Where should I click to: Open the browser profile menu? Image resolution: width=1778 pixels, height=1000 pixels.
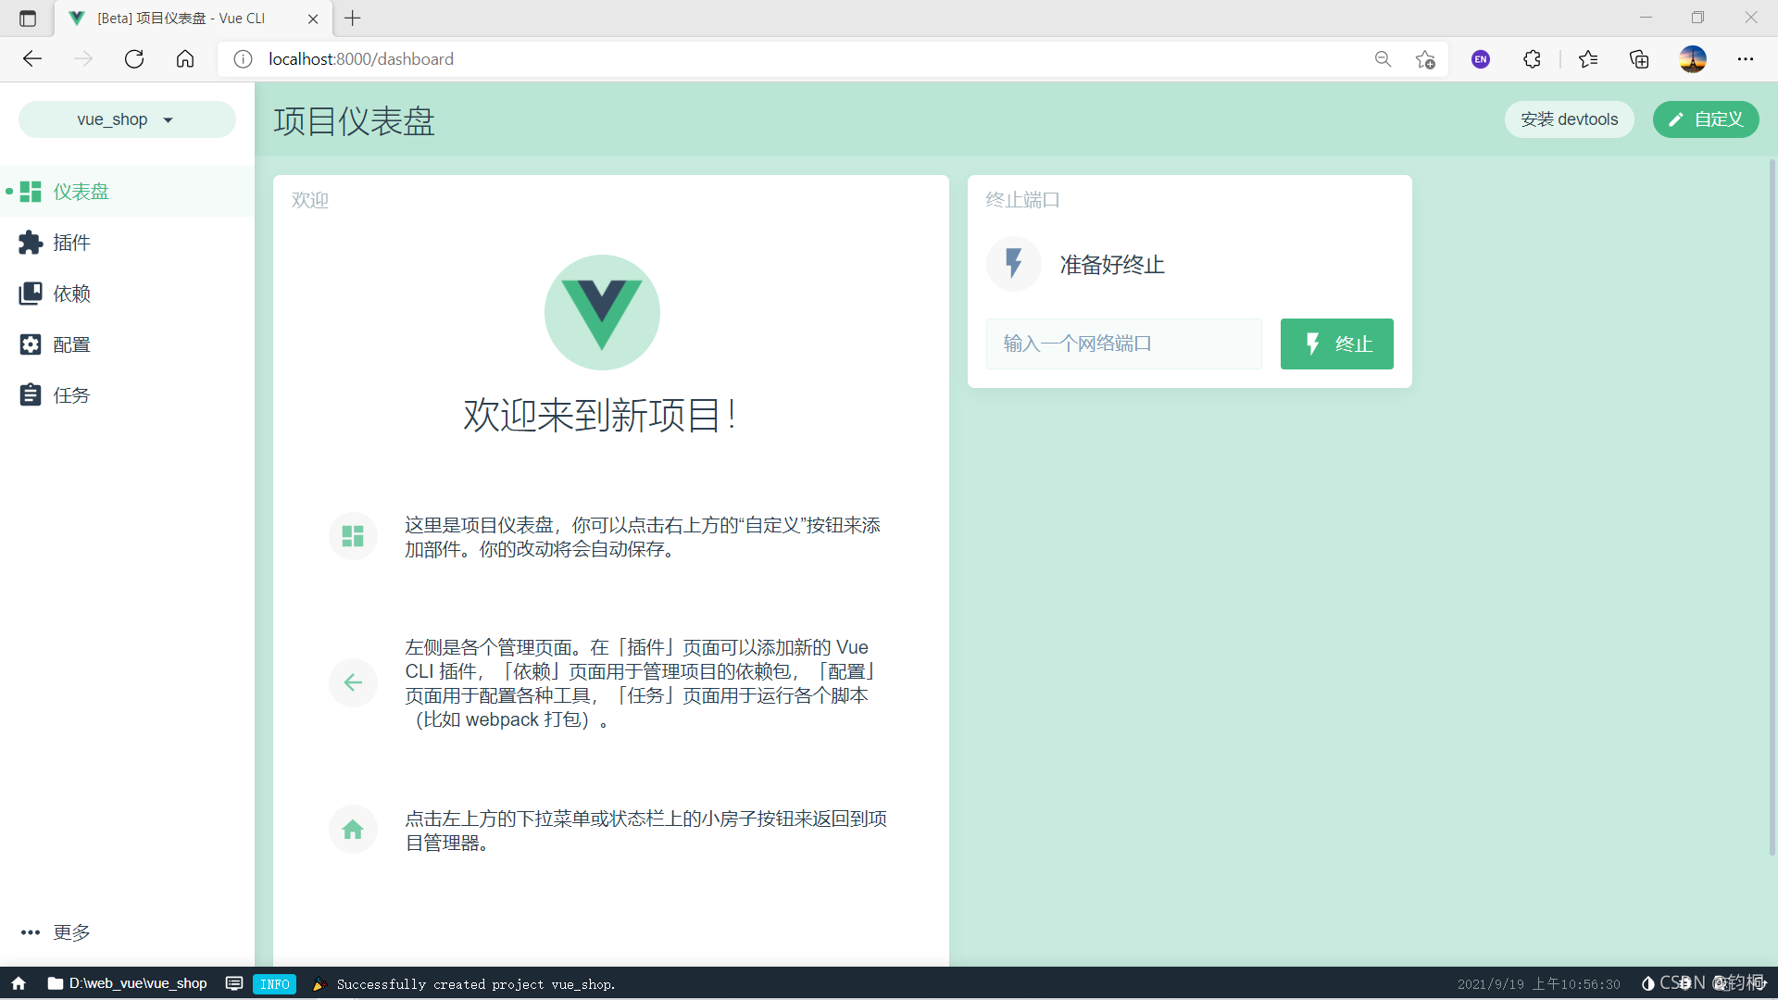pos(1693,58)
